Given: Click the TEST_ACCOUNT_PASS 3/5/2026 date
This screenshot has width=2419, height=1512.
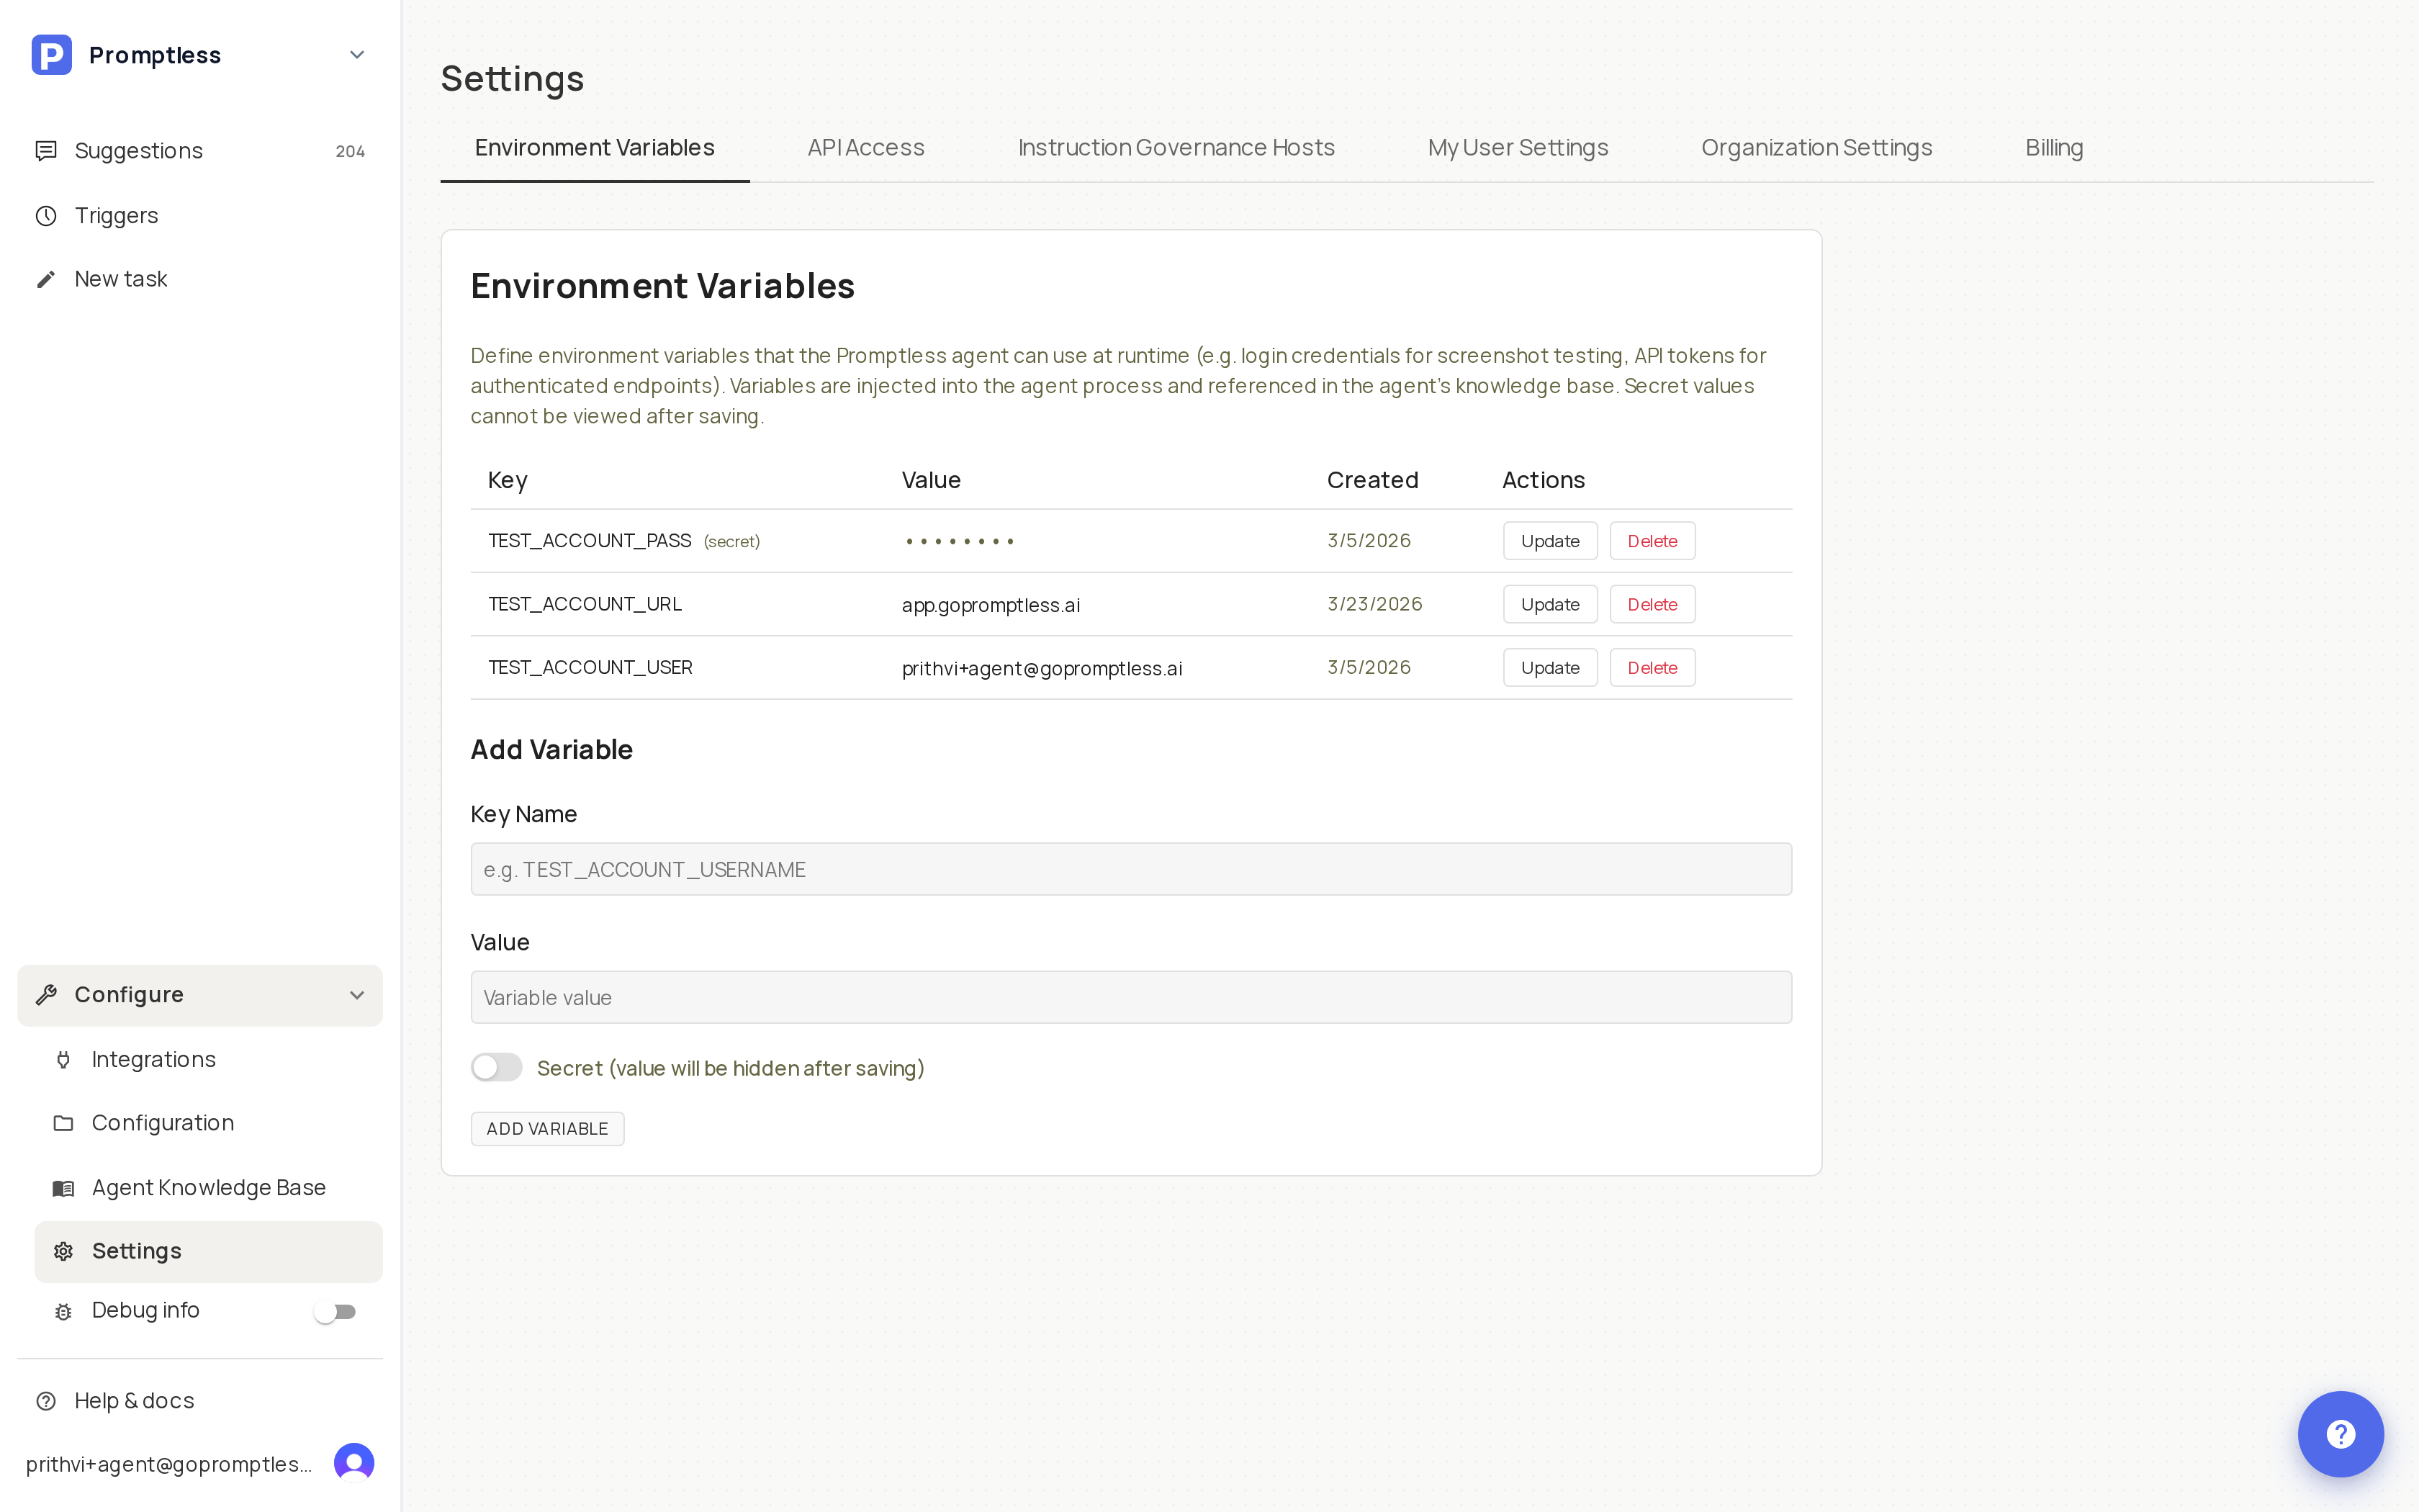Looking at the screenshot, I should [1369, 541].
